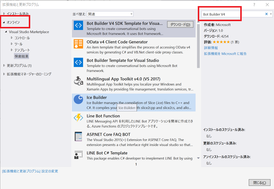Click the Bot Builder V4 SDK Template icon
The height and width of the screenshot is (189, 274).
78,25
